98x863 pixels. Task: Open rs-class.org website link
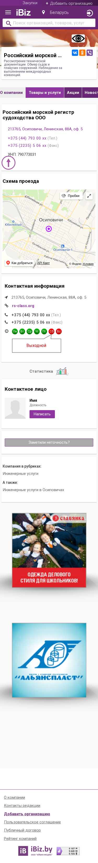coord(23,306)
